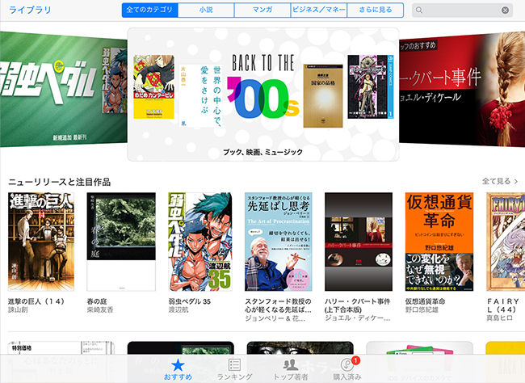Viewport: 525px width, 383px height.
Task: Tap the 世界の中心で、愛をさけぶ cover
Action: [x=199, y=95]
